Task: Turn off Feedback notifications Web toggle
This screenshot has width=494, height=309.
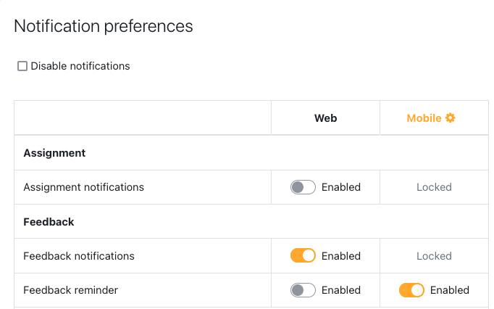Action: coord(303,255)
